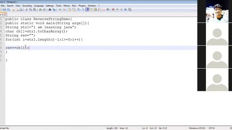Open the Function List panel icon
Image resolution: width=232 pixels, height=130 pixels.
[x=100, y=10]
